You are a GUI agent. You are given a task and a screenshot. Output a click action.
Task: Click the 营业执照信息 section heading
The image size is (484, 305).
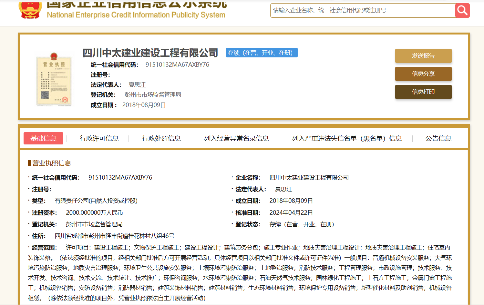pyautogui.click(x=52, y=163)
